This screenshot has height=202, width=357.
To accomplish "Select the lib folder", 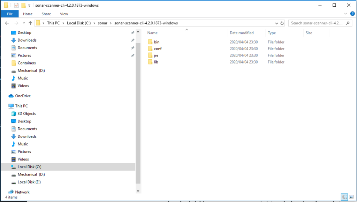I will 156,62.
